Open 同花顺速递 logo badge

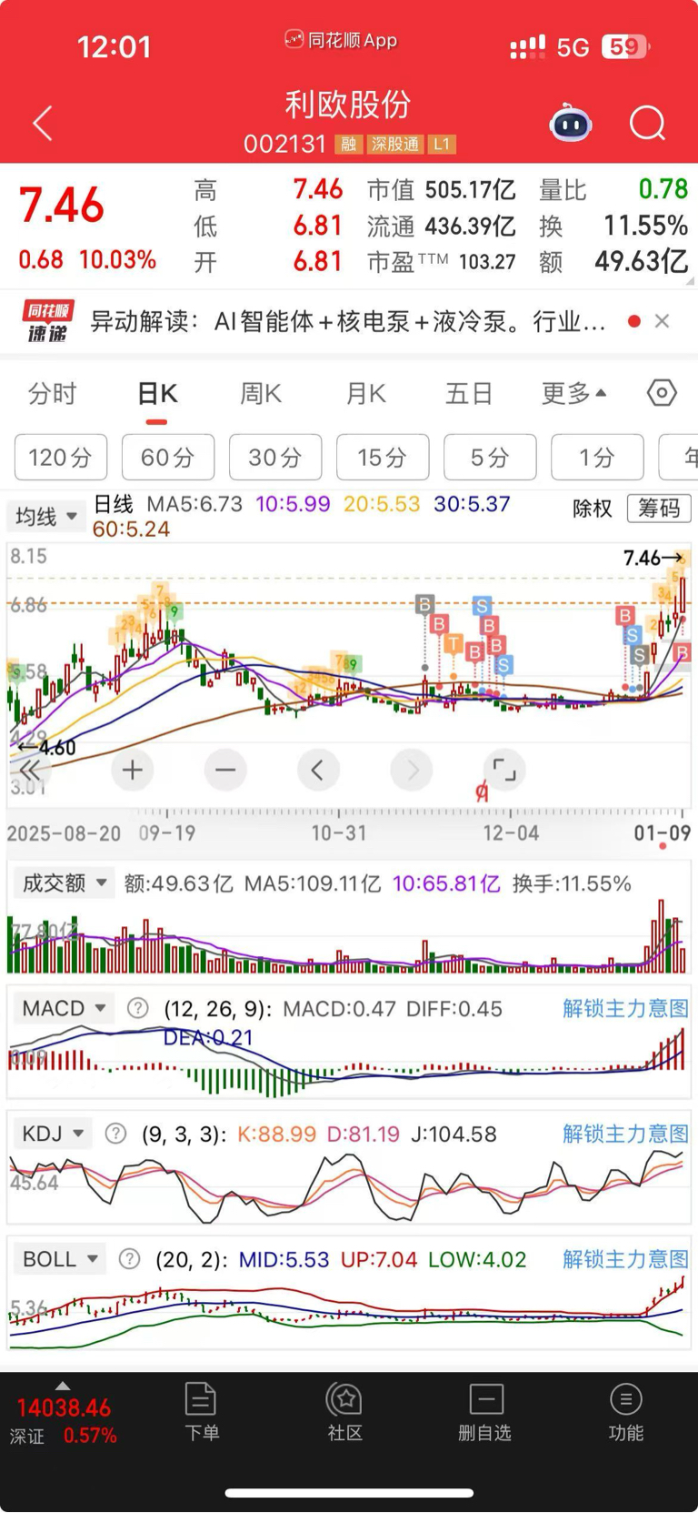tap(47, 321)
